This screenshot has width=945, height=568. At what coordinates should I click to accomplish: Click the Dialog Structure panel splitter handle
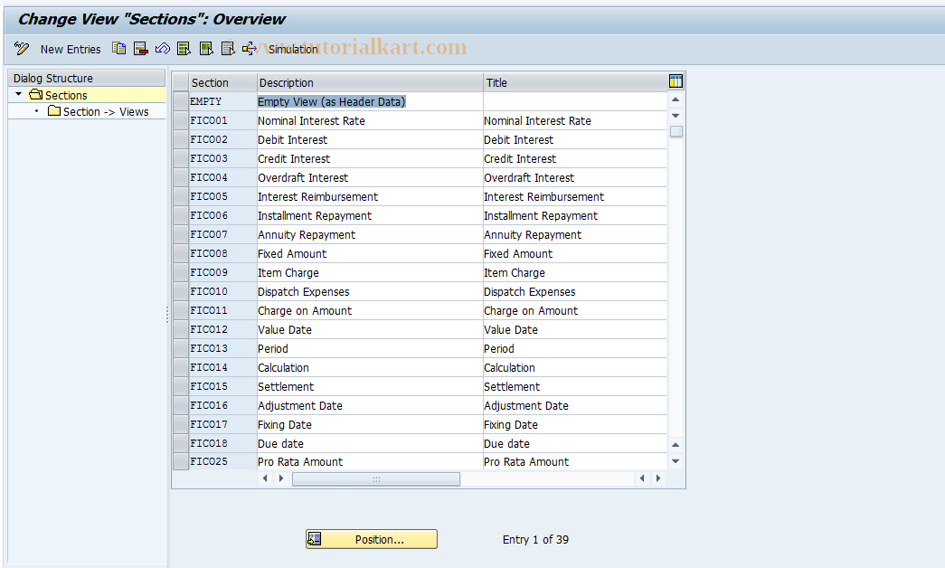(x=167, y=314)
